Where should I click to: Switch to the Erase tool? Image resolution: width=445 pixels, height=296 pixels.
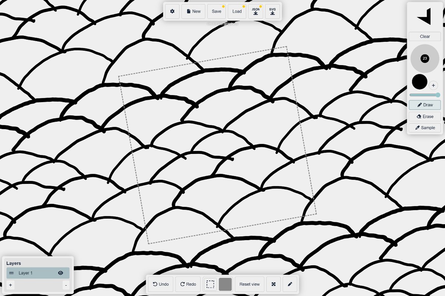(x=425, y=116)
